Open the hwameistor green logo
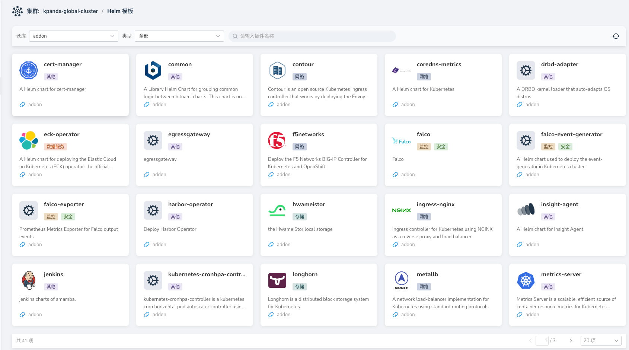This screenshot has height=350, width=629. click(277, 210)
